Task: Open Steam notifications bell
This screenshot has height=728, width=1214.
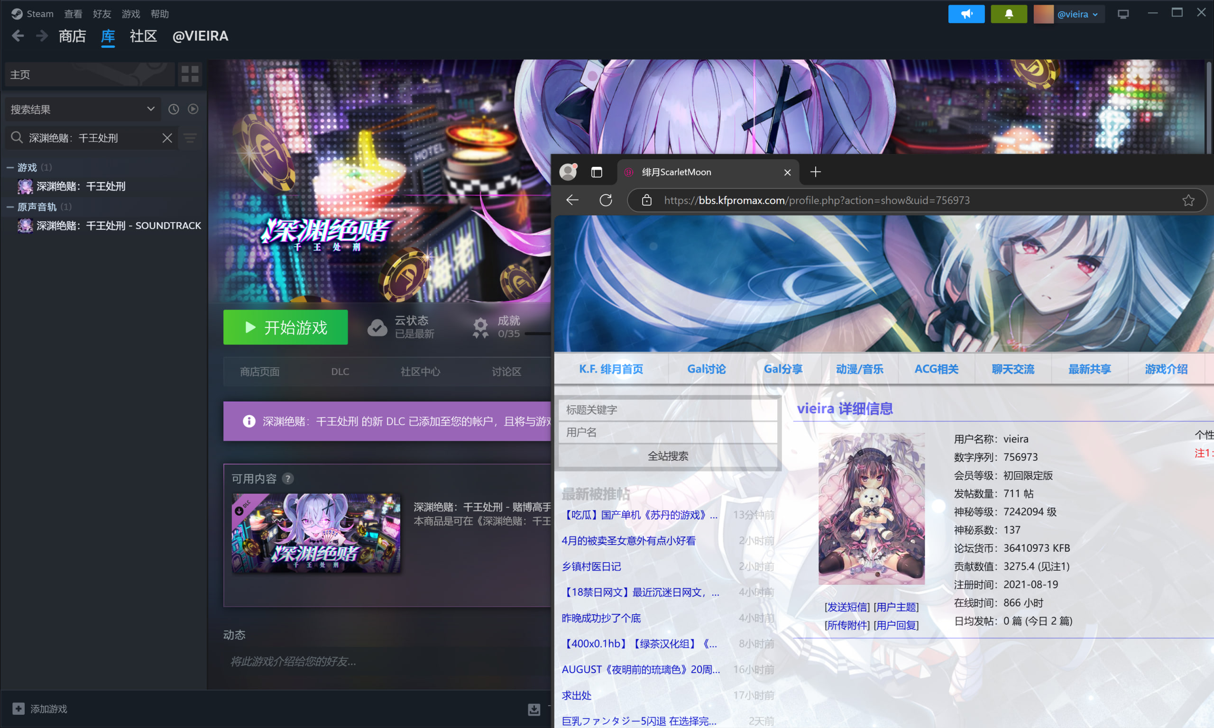Action: click(x=1008, y=14)
